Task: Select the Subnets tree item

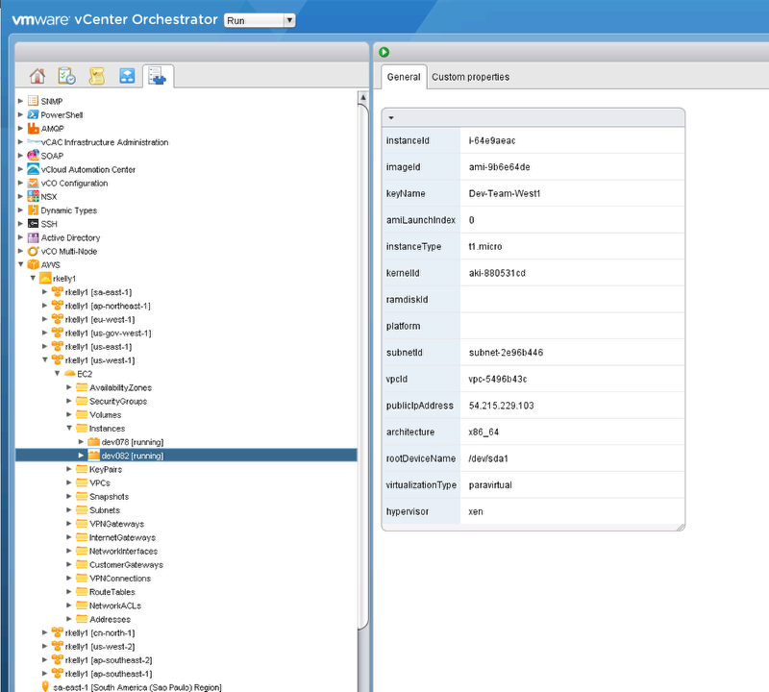Action: pos(105,510)
